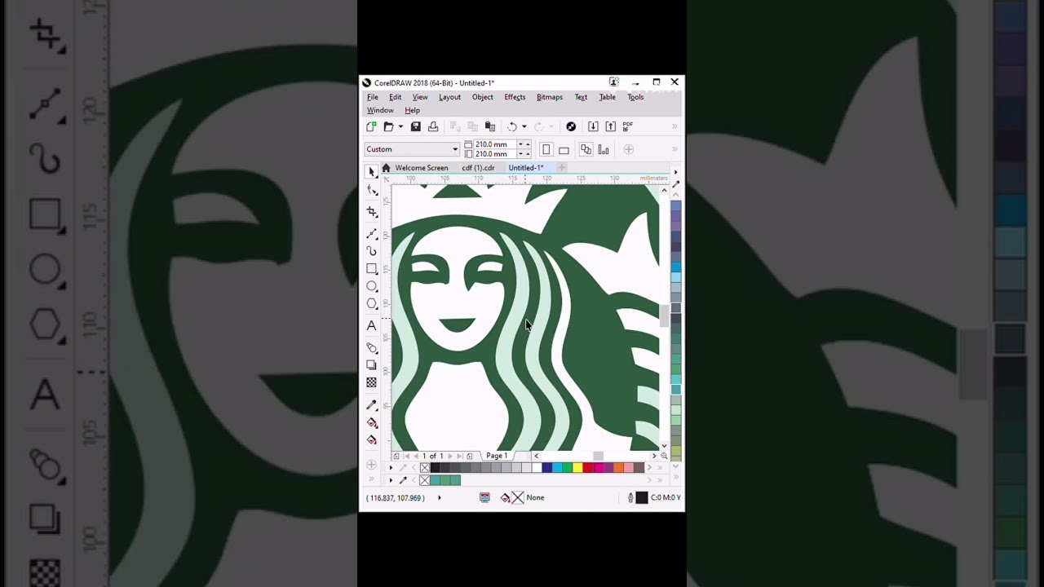The image size is (1044, 587).
Task: Click the vertical scrollbar thumb
Action: coord(664,316)
